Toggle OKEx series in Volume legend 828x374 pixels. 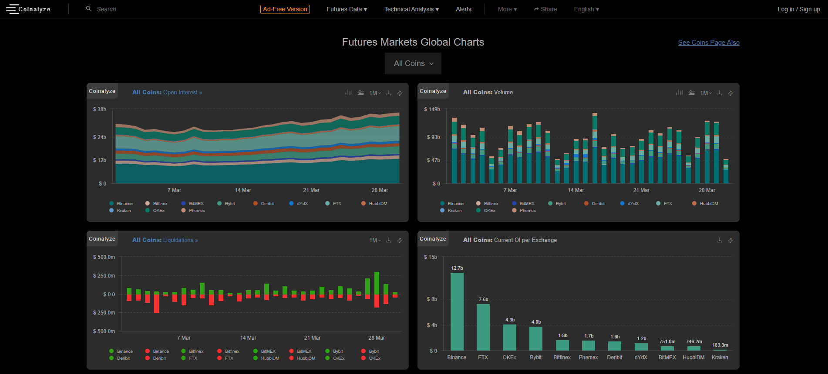(x=486, y=210)
